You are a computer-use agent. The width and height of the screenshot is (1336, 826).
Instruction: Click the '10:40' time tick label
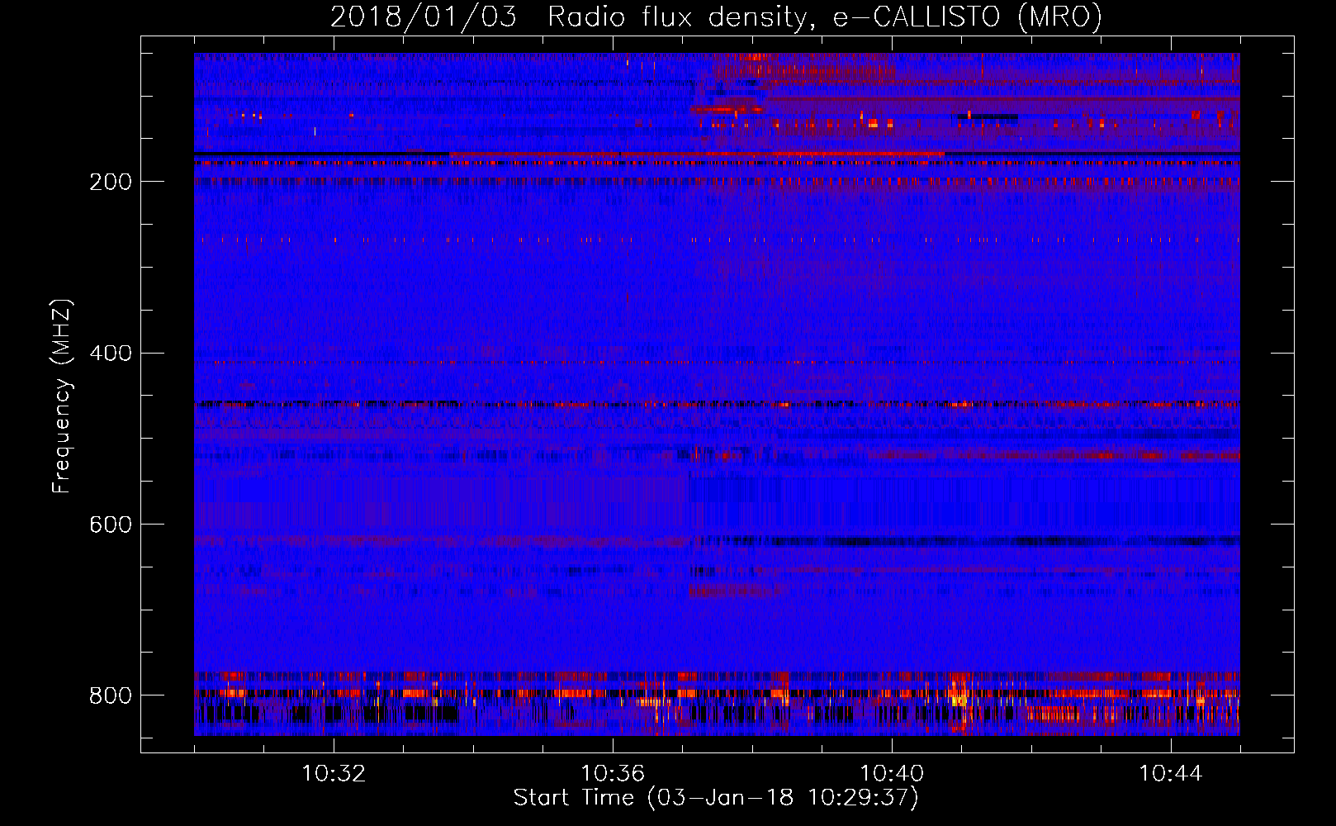[892, 774]
